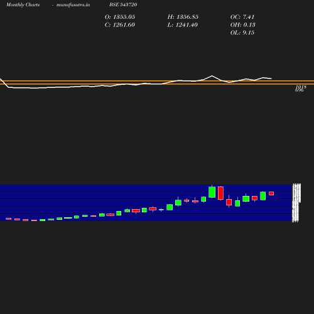Click the tallest green candlestick in chart
This screenshot has width=314, height=314.
pyautogui.click(x=212, y=192)
